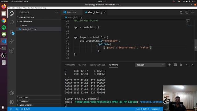Open the Explorer view in activity bar

click(x=12, y=13)
